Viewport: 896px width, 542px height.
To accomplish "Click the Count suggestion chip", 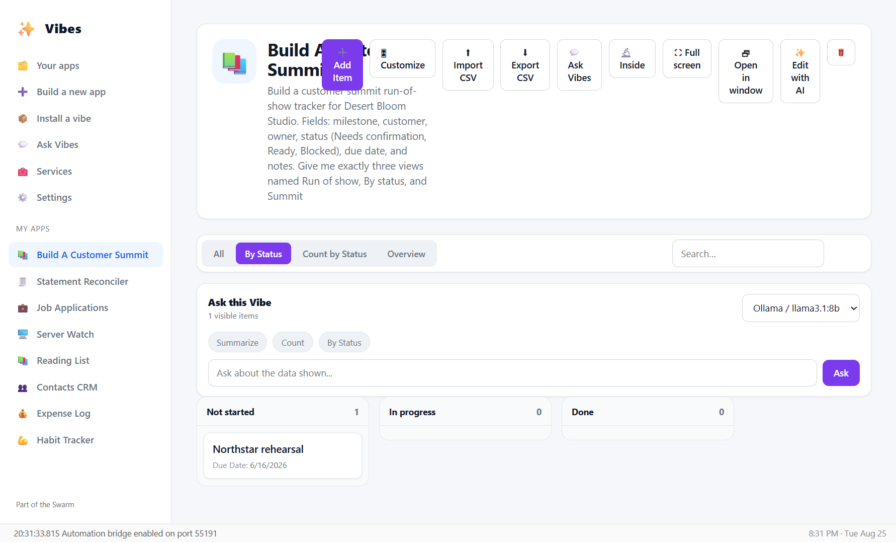I will click(293, 342).
